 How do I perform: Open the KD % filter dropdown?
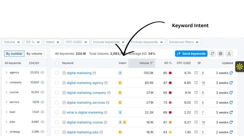(33, 42)
